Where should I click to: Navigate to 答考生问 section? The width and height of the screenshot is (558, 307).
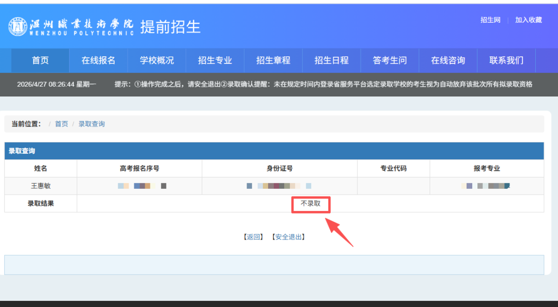pos(390,60)
